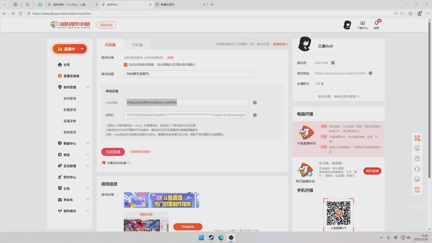
Task: Copy the room number 2421040 via copy icon
Action: 333,63
